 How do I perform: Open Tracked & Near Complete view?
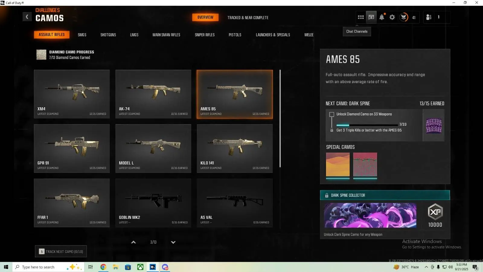click(x=248, y=18)
